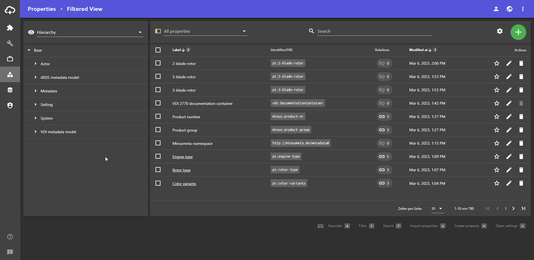Sort by Label column header
Viewport: 534px width, 260px height.
click(177, 50)
